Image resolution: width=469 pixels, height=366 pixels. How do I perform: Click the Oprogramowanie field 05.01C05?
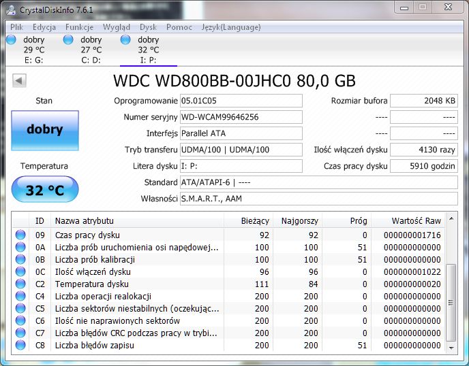coord(241,101)
